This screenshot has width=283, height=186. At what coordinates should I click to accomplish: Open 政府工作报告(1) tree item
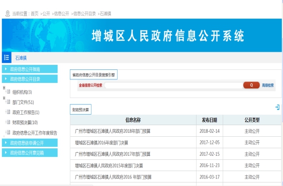[x=26, y=113]
